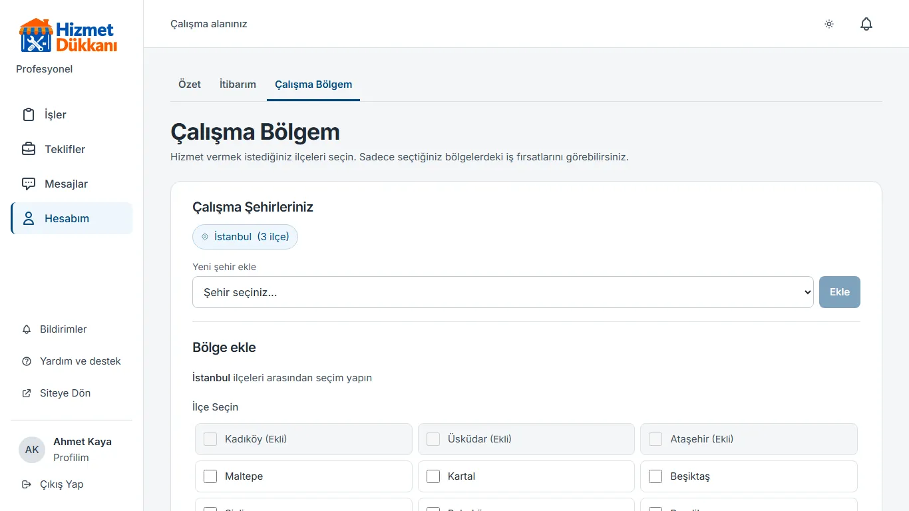Image resolution: width=909 pixels, height=511 pixels.
Task: Click the Maltepe label text
Action: pyautogui.click(x=244, y=476)
